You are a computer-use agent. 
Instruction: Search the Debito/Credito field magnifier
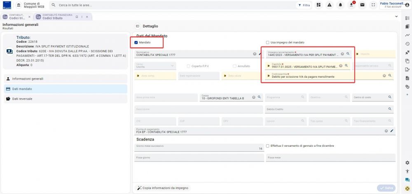390,109
